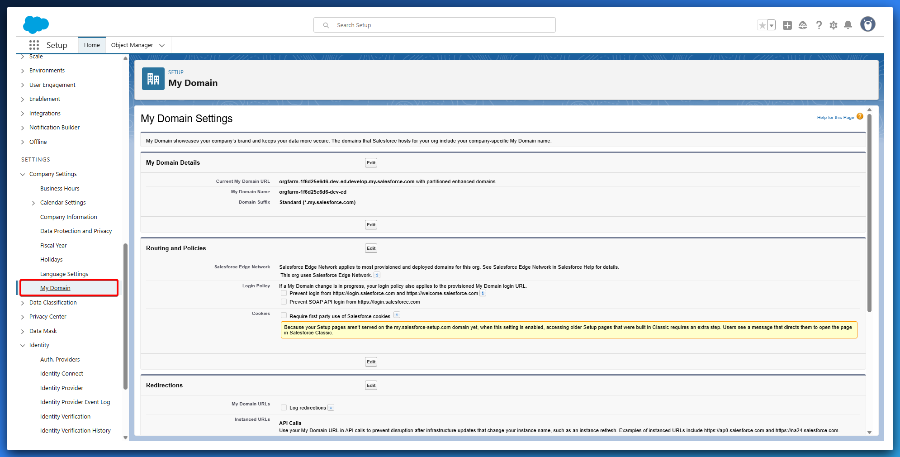The width and height of the screenshot is (900, 457).
Task: Open the Setup gear menu
Action: click(x=834, y=25)
